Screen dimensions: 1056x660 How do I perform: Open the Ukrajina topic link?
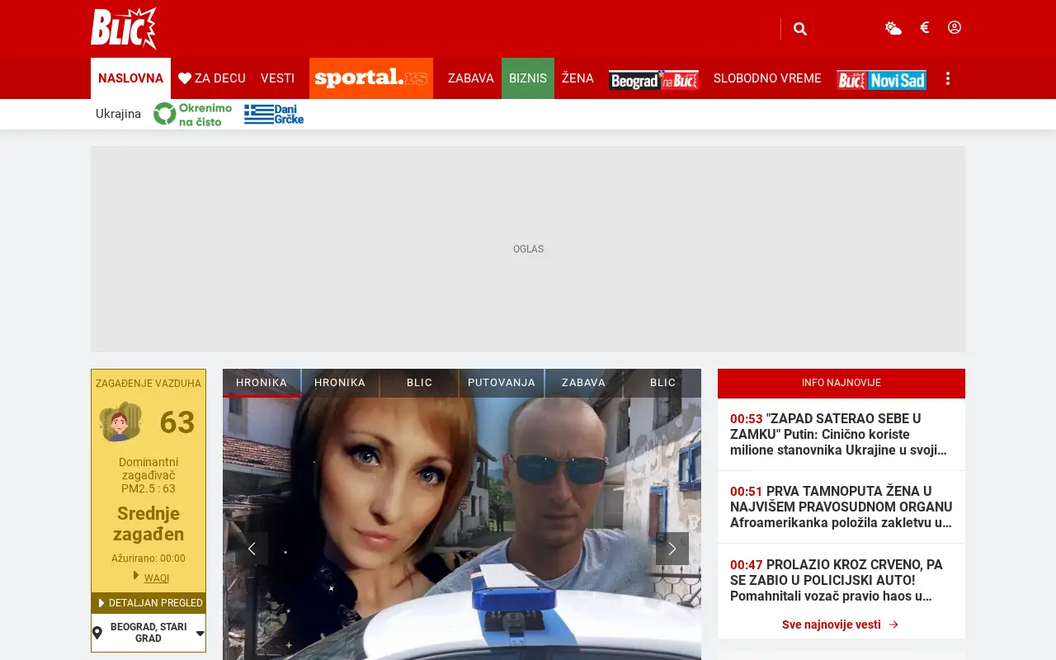coord(118,114)
